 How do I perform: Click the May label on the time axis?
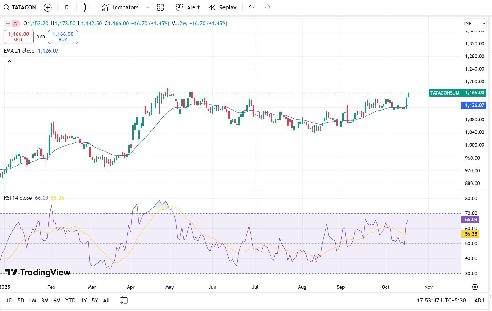pos(169,287)
